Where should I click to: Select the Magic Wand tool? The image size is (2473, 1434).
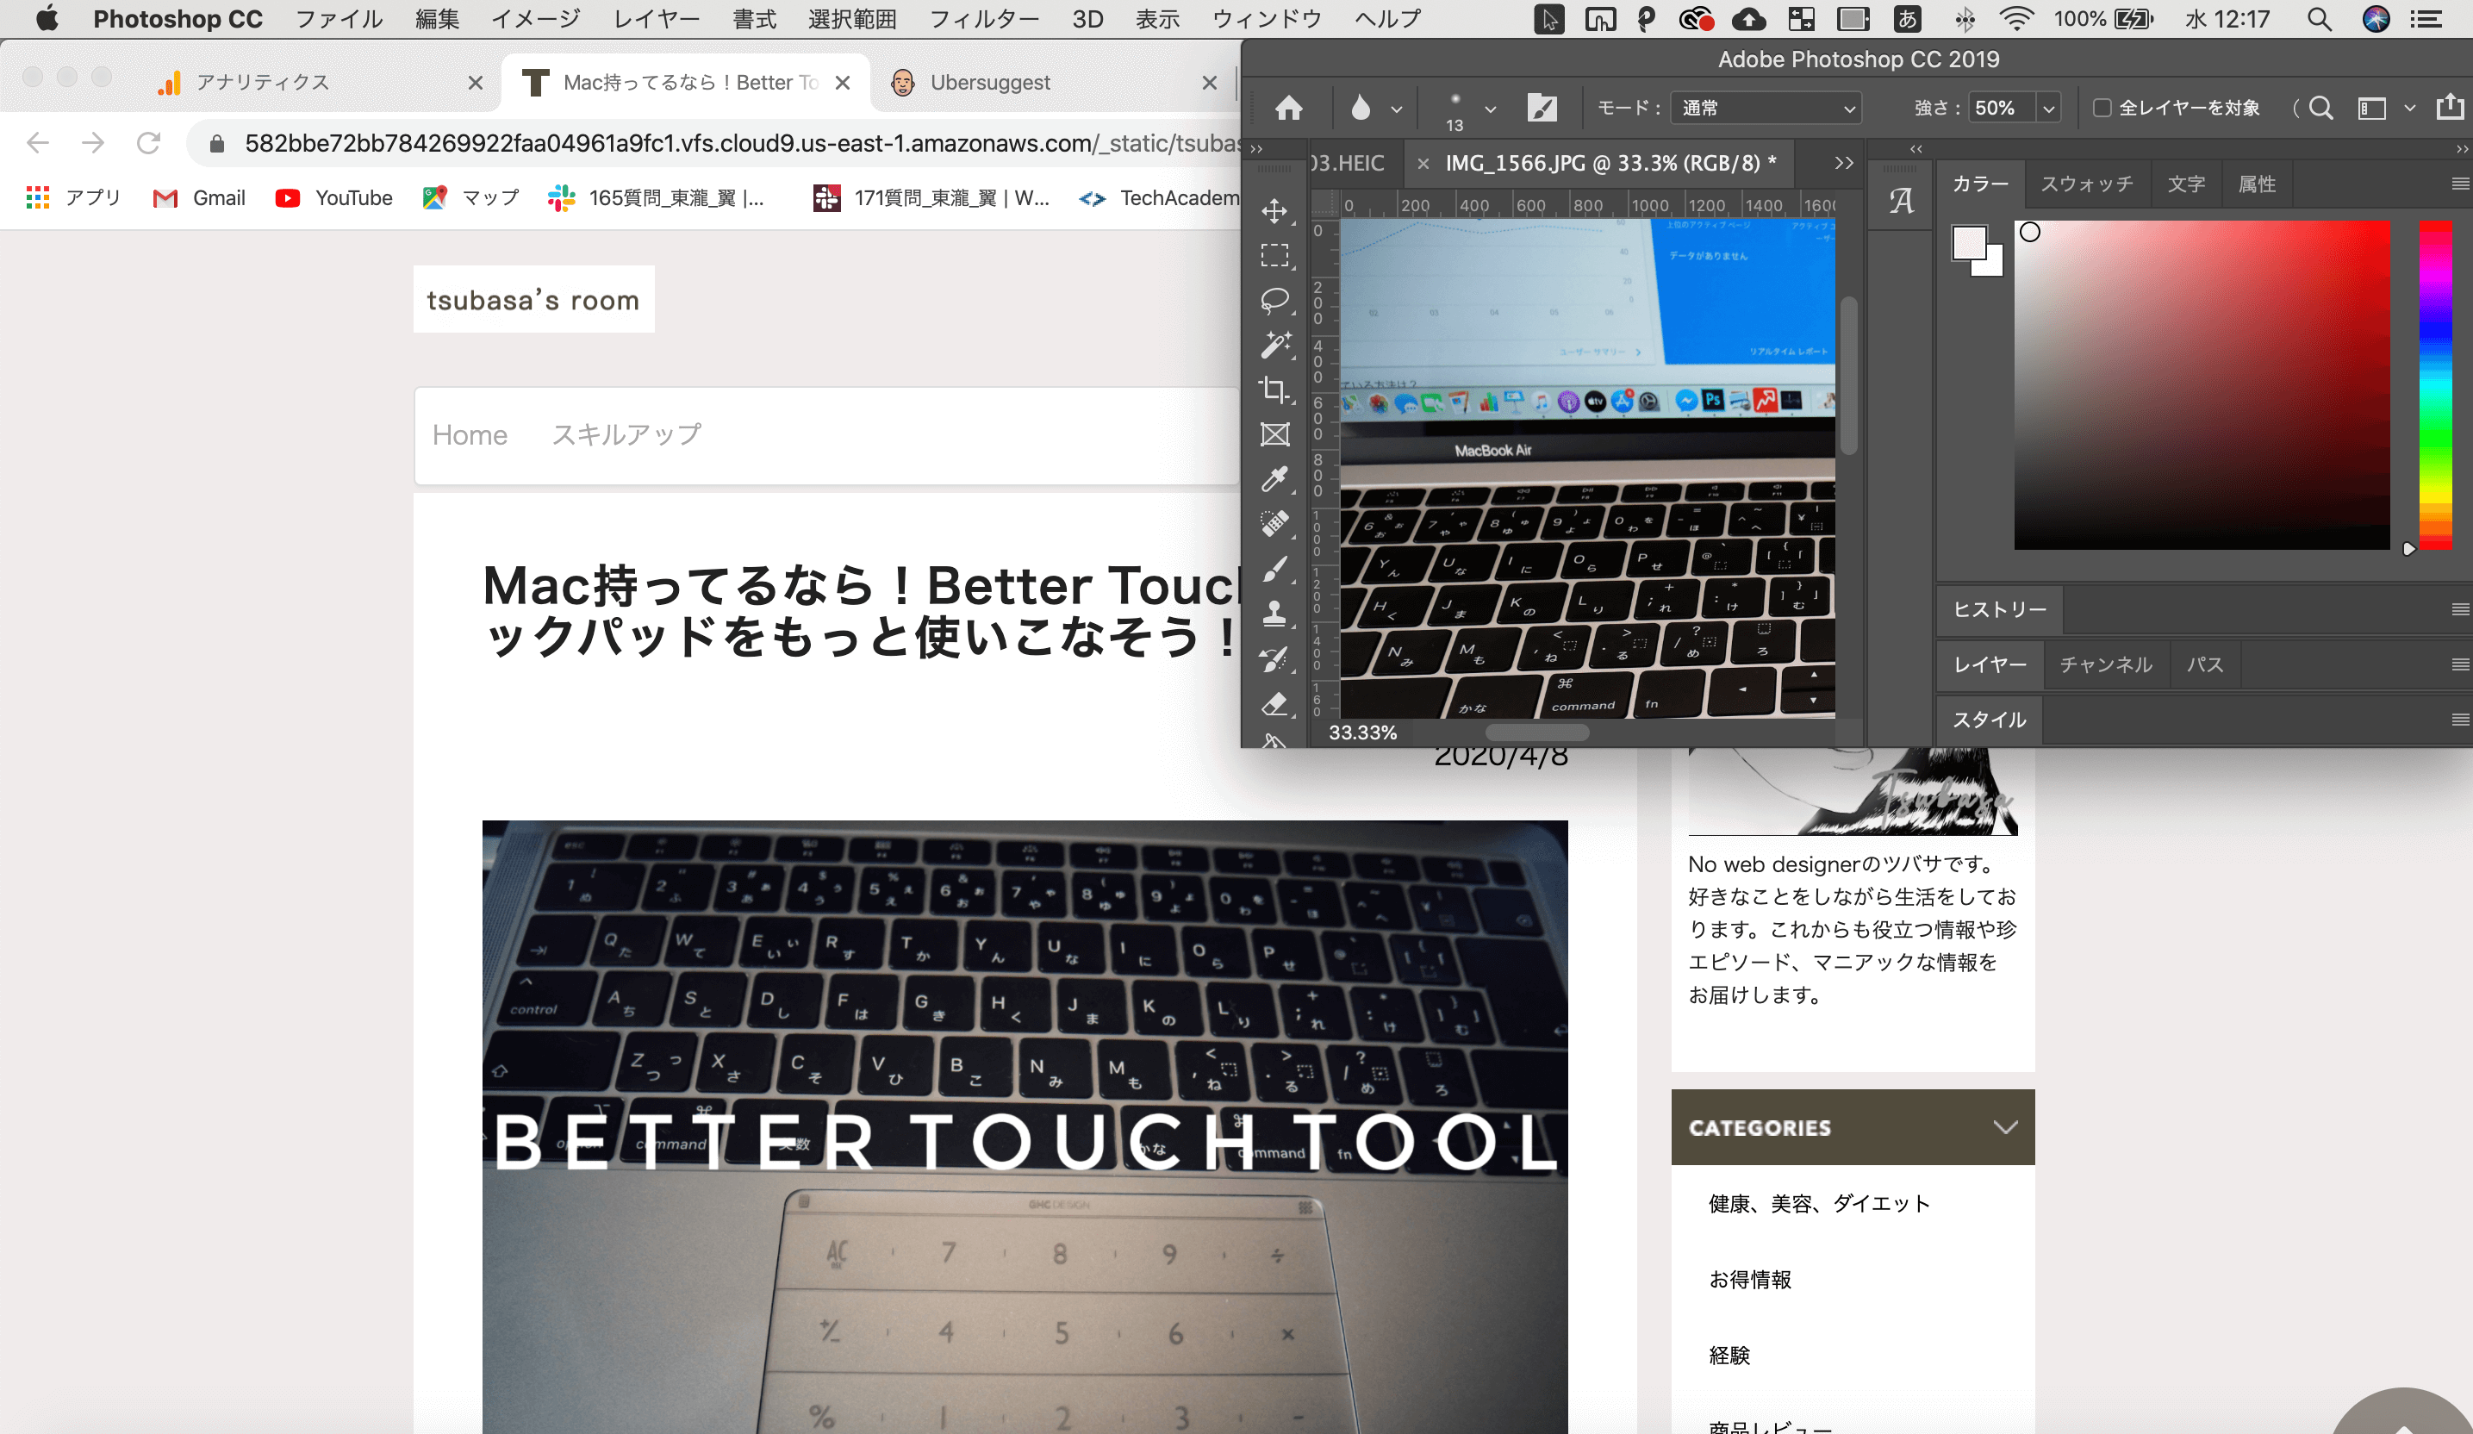[1274, 345]
